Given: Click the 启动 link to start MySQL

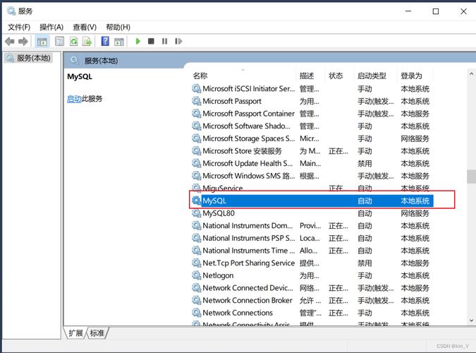Looking at the screenshot, I should pos(74,99).
